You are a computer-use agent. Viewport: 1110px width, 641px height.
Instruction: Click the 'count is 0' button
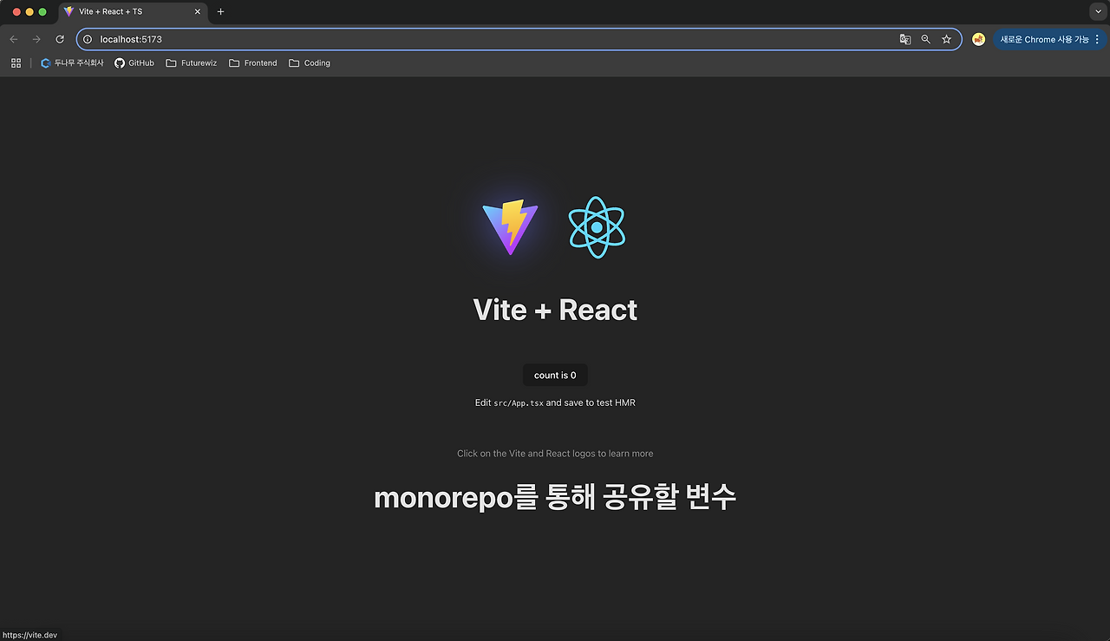click(x=555, y=375)
